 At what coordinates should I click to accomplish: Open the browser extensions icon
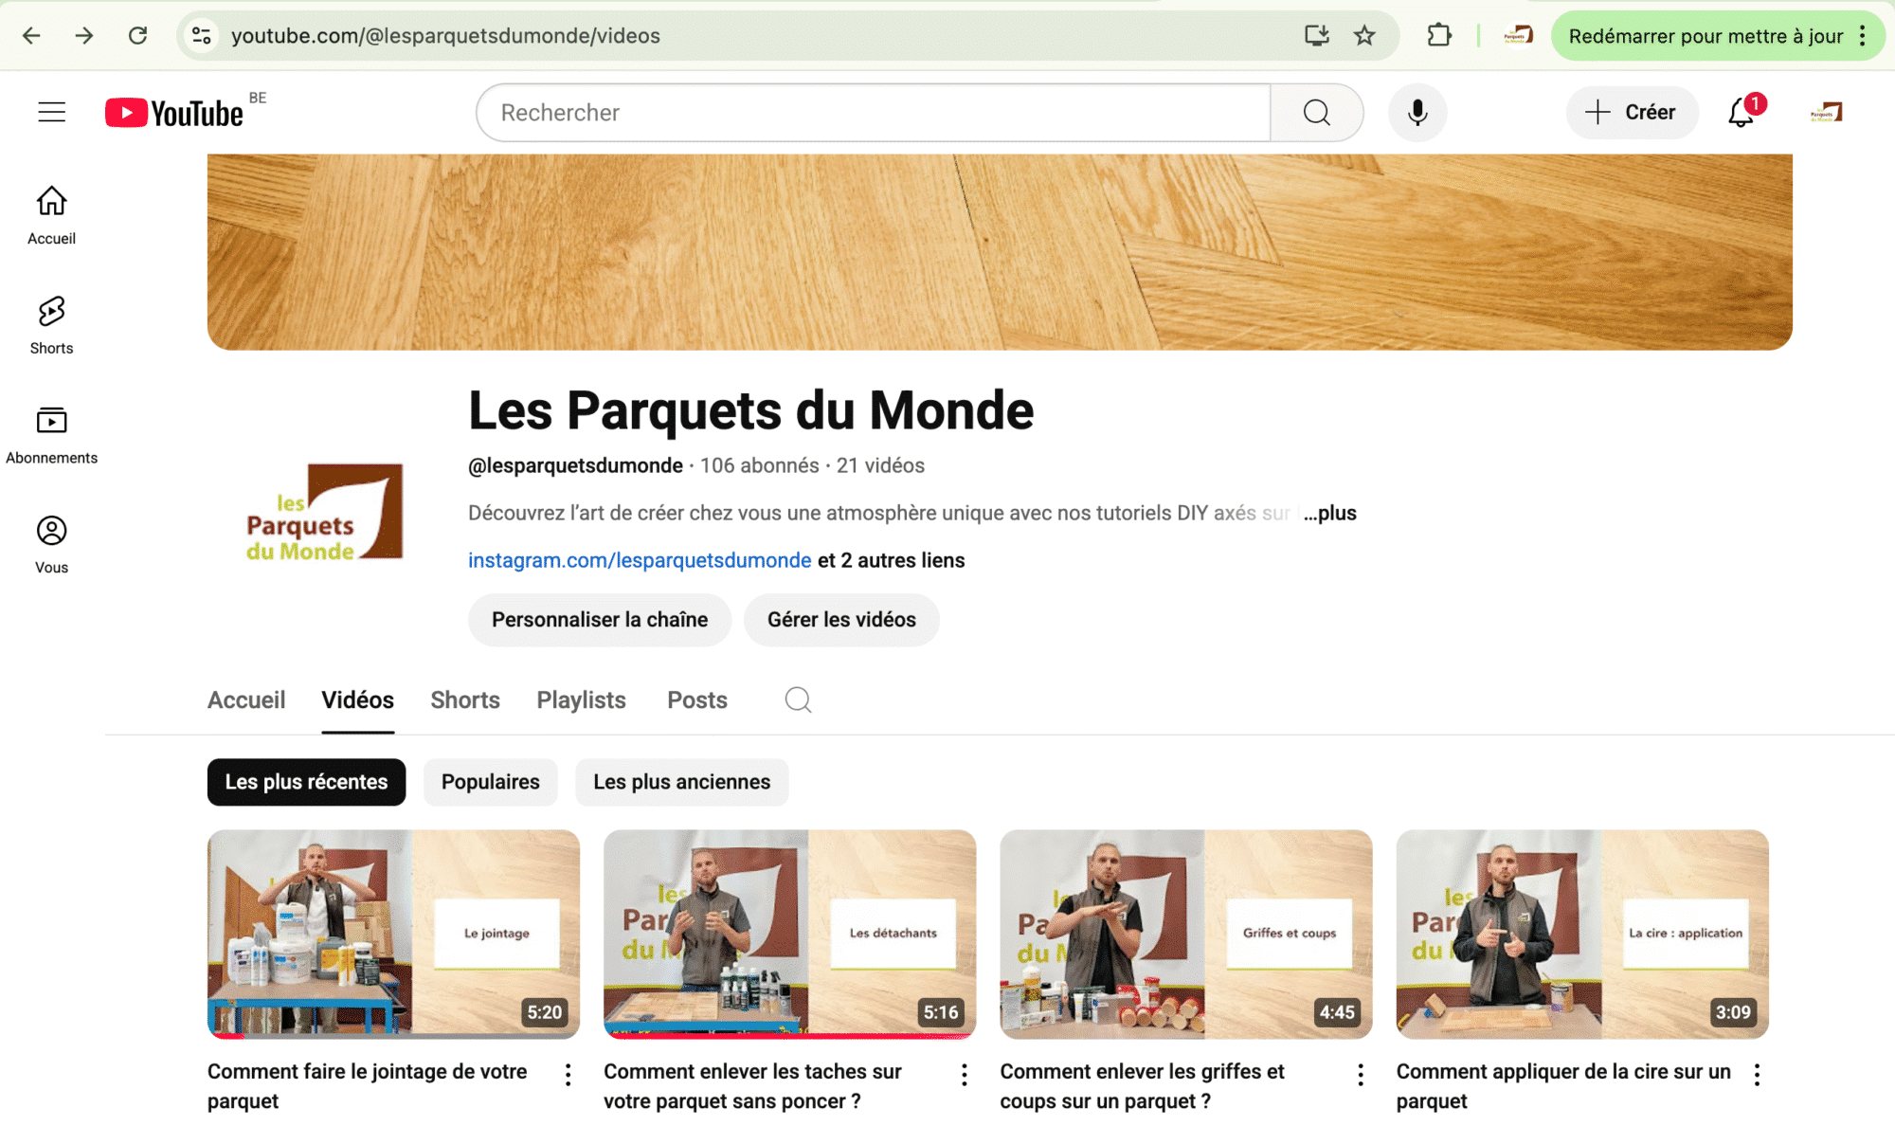pos(1438,35)
